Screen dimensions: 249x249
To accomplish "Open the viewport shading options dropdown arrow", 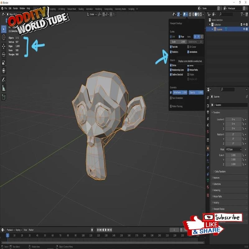I will (203, 14).
